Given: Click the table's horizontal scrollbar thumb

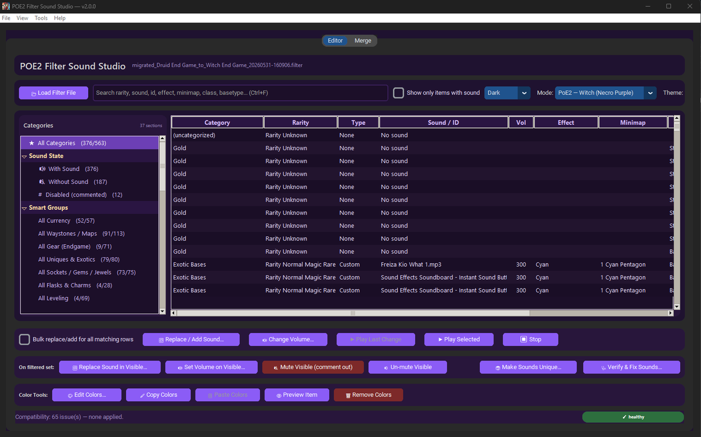Looking at the screenshot, I should [x=353, y=313].
